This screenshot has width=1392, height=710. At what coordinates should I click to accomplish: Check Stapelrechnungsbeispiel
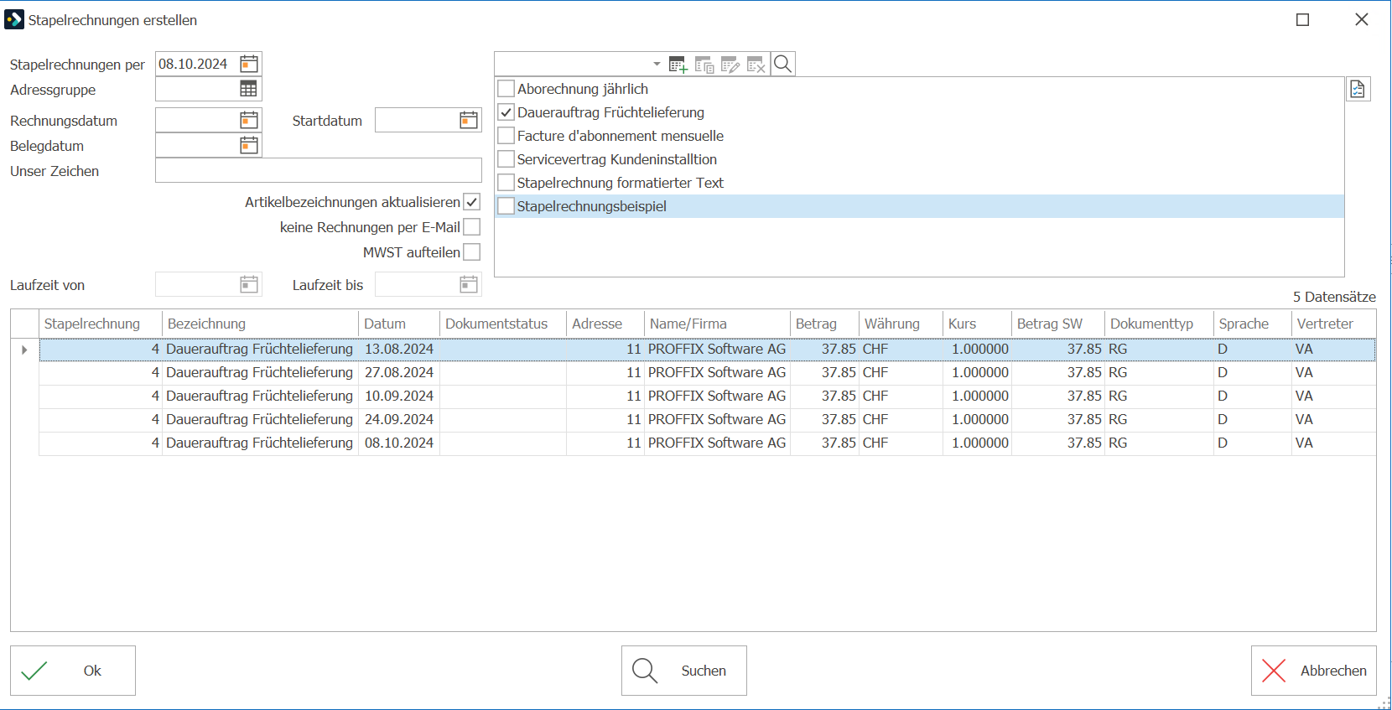coord(506,205)
